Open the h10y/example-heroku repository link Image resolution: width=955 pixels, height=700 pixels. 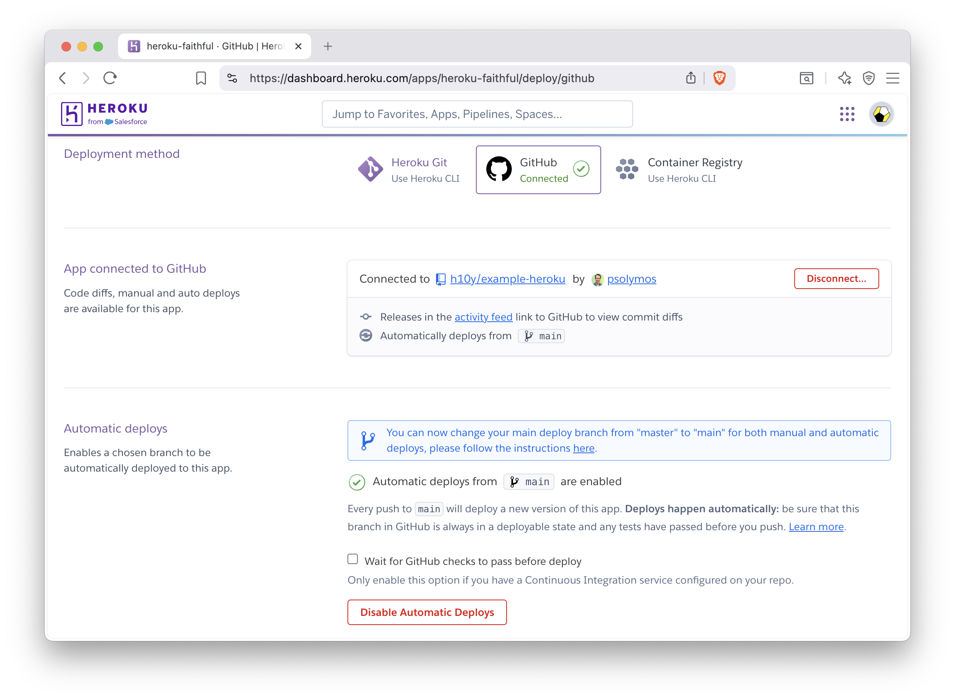pyautogui.click(x=507, y=279)
